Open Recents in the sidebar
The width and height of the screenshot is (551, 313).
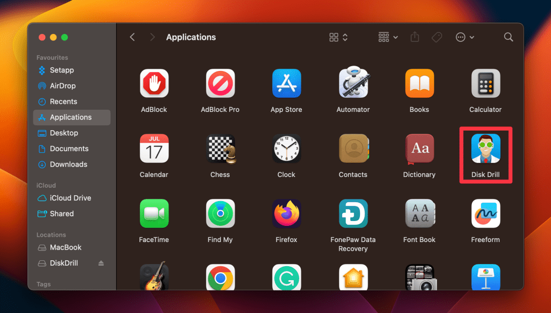(72, 102)
